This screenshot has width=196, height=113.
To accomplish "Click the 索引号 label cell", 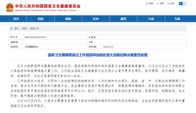I will pyautogui.click(x=16, y=37).
